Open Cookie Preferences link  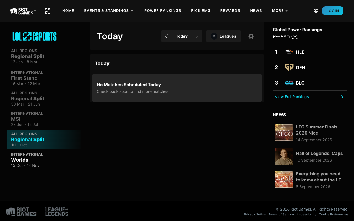point(334,214)
